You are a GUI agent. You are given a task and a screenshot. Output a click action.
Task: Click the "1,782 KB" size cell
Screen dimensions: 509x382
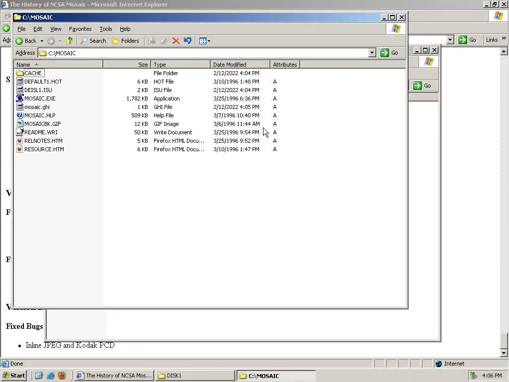click(x=137, y=98)
